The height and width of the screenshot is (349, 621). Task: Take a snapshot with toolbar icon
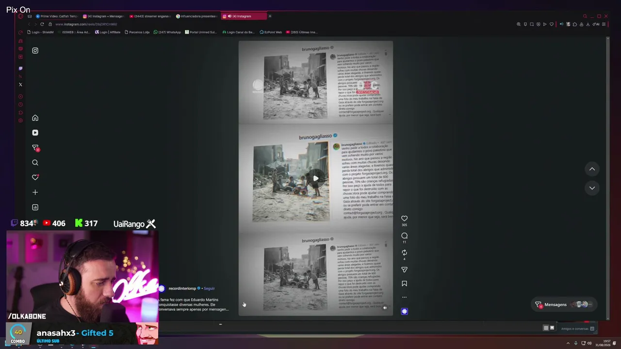tap(532, 24)
